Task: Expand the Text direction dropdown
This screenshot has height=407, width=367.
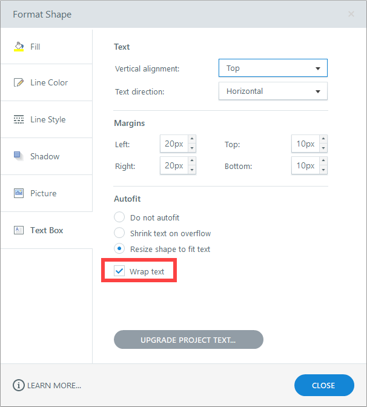Action: pyautogui.click(x=273, y=91)
